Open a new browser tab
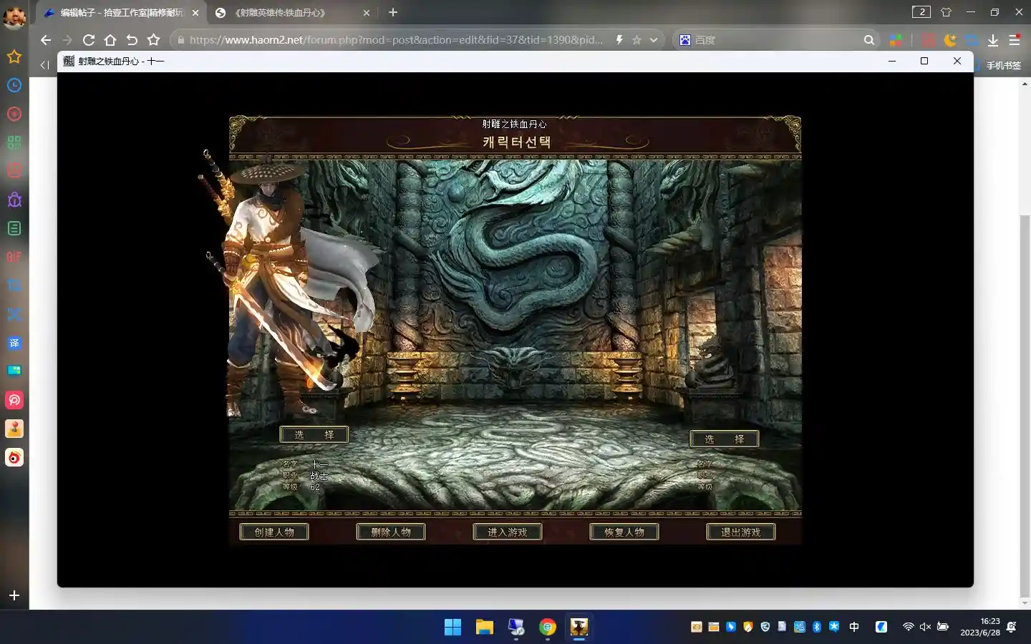Screen dimensions: 1031x644 393,12
